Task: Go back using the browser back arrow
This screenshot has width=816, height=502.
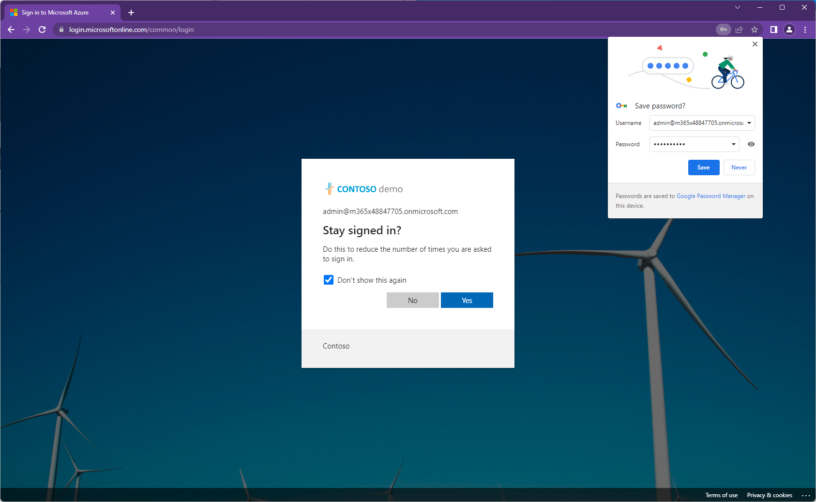Action: (11, 30)
